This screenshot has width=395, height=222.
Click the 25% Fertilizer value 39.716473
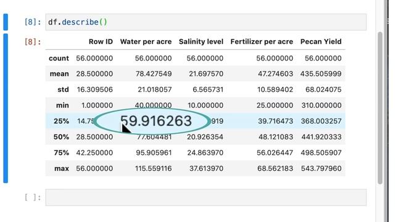(x=276, y=121)
